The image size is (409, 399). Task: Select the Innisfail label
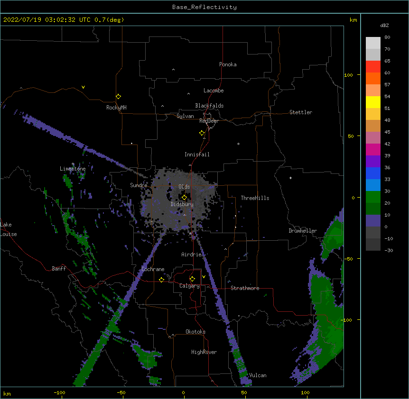click(x=197, y=154)
